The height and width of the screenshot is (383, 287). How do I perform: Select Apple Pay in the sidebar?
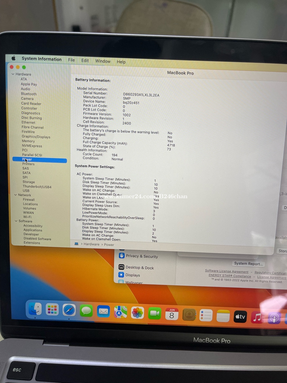(29, 84)
